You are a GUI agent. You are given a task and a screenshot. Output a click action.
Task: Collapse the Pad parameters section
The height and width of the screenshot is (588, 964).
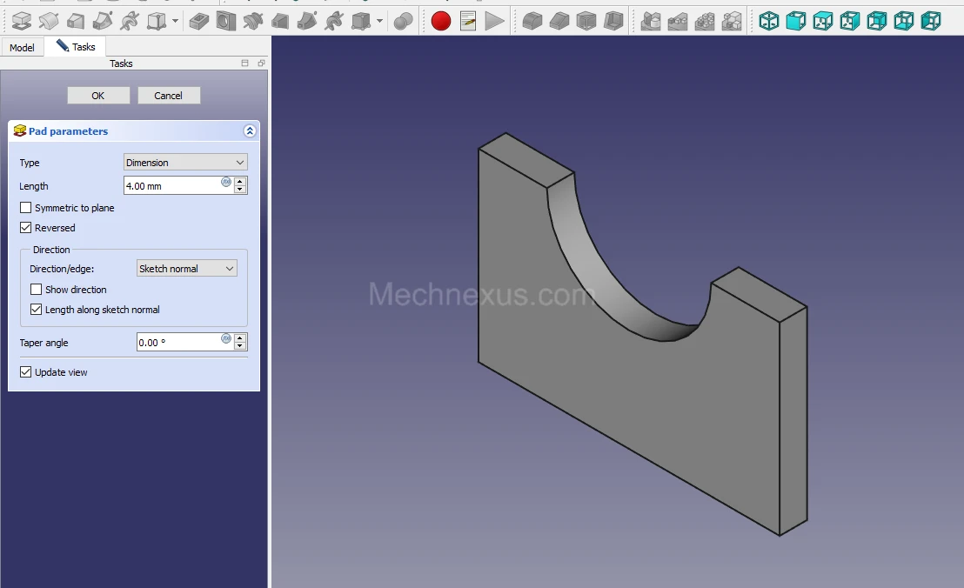(x=250, y=131)
